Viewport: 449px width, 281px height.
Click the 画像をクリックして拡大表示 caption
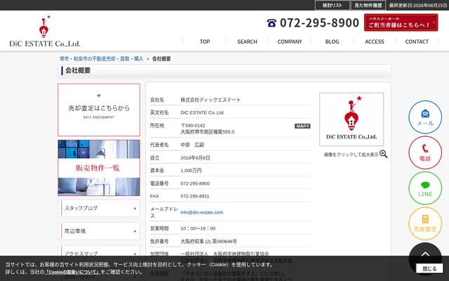[351, 155]
